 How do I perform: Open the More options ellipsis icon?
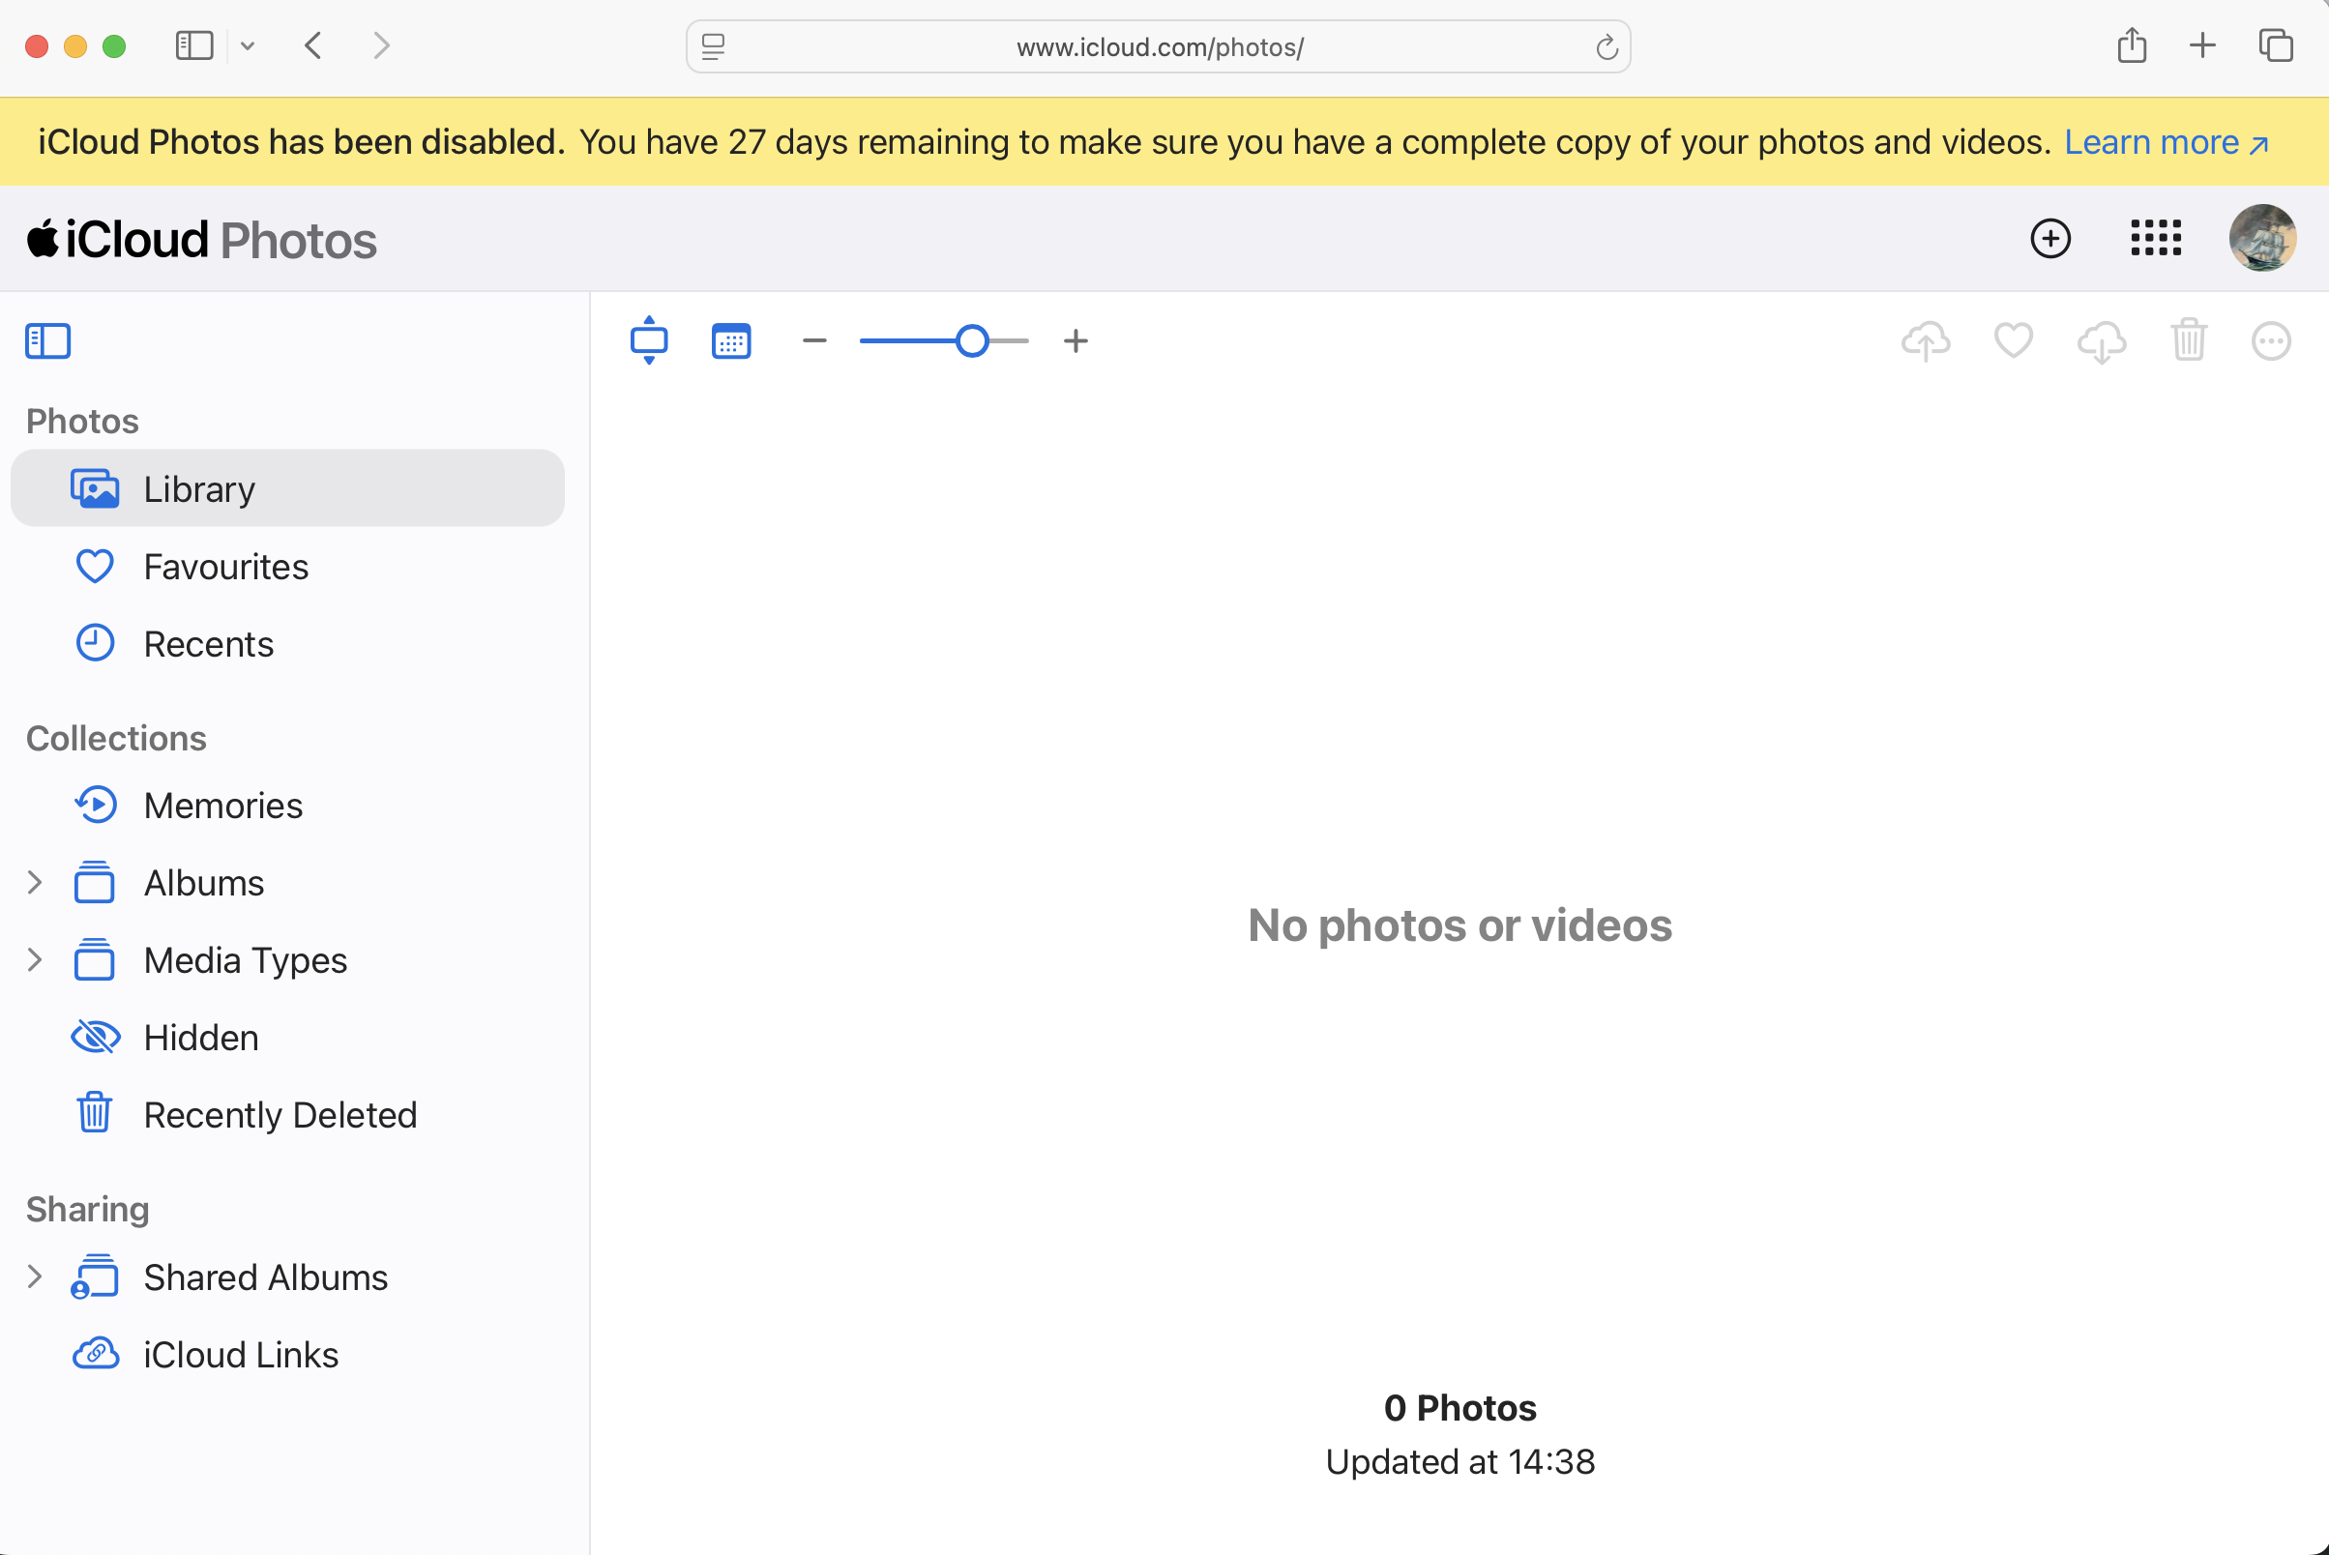[2270, 341]
